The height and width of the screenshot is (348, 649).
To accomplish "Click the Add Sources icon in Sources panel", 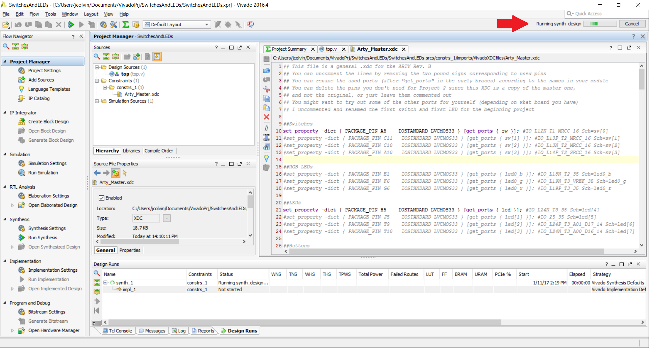I will [136, 57].
